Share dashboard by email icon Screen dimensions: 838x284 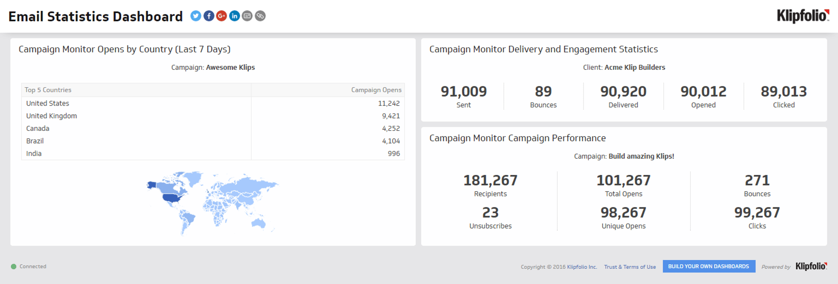[x=247, y=16]
